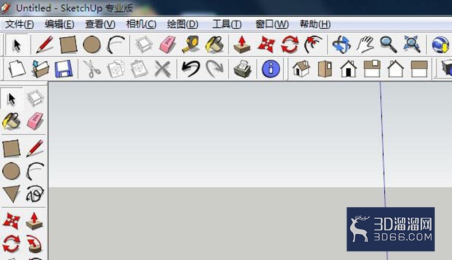This screenshot has width=452, height=260.
Task: Open the 编辑(E) menu
Action: (60, 24)
